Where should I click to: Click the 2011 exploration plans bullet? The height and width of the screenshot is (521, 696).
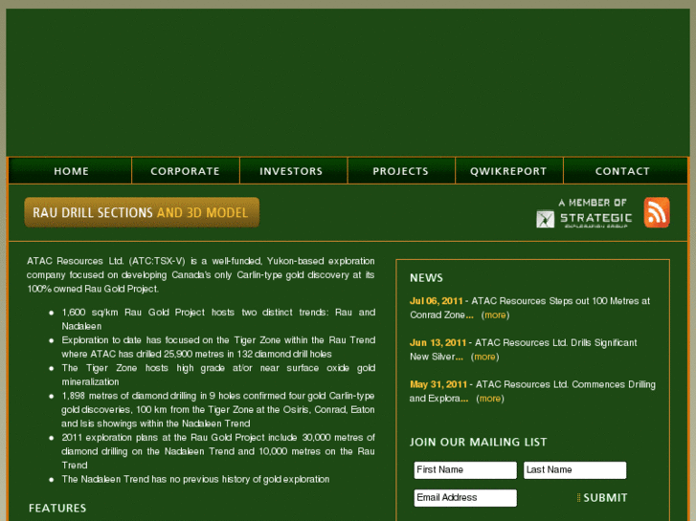click(218, 451)
